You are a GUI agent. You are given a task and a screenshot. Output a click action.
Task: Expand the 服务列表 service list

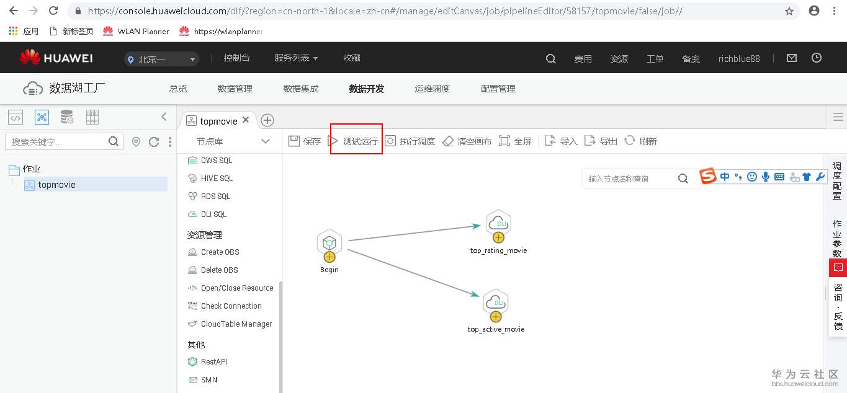point(296,58)
